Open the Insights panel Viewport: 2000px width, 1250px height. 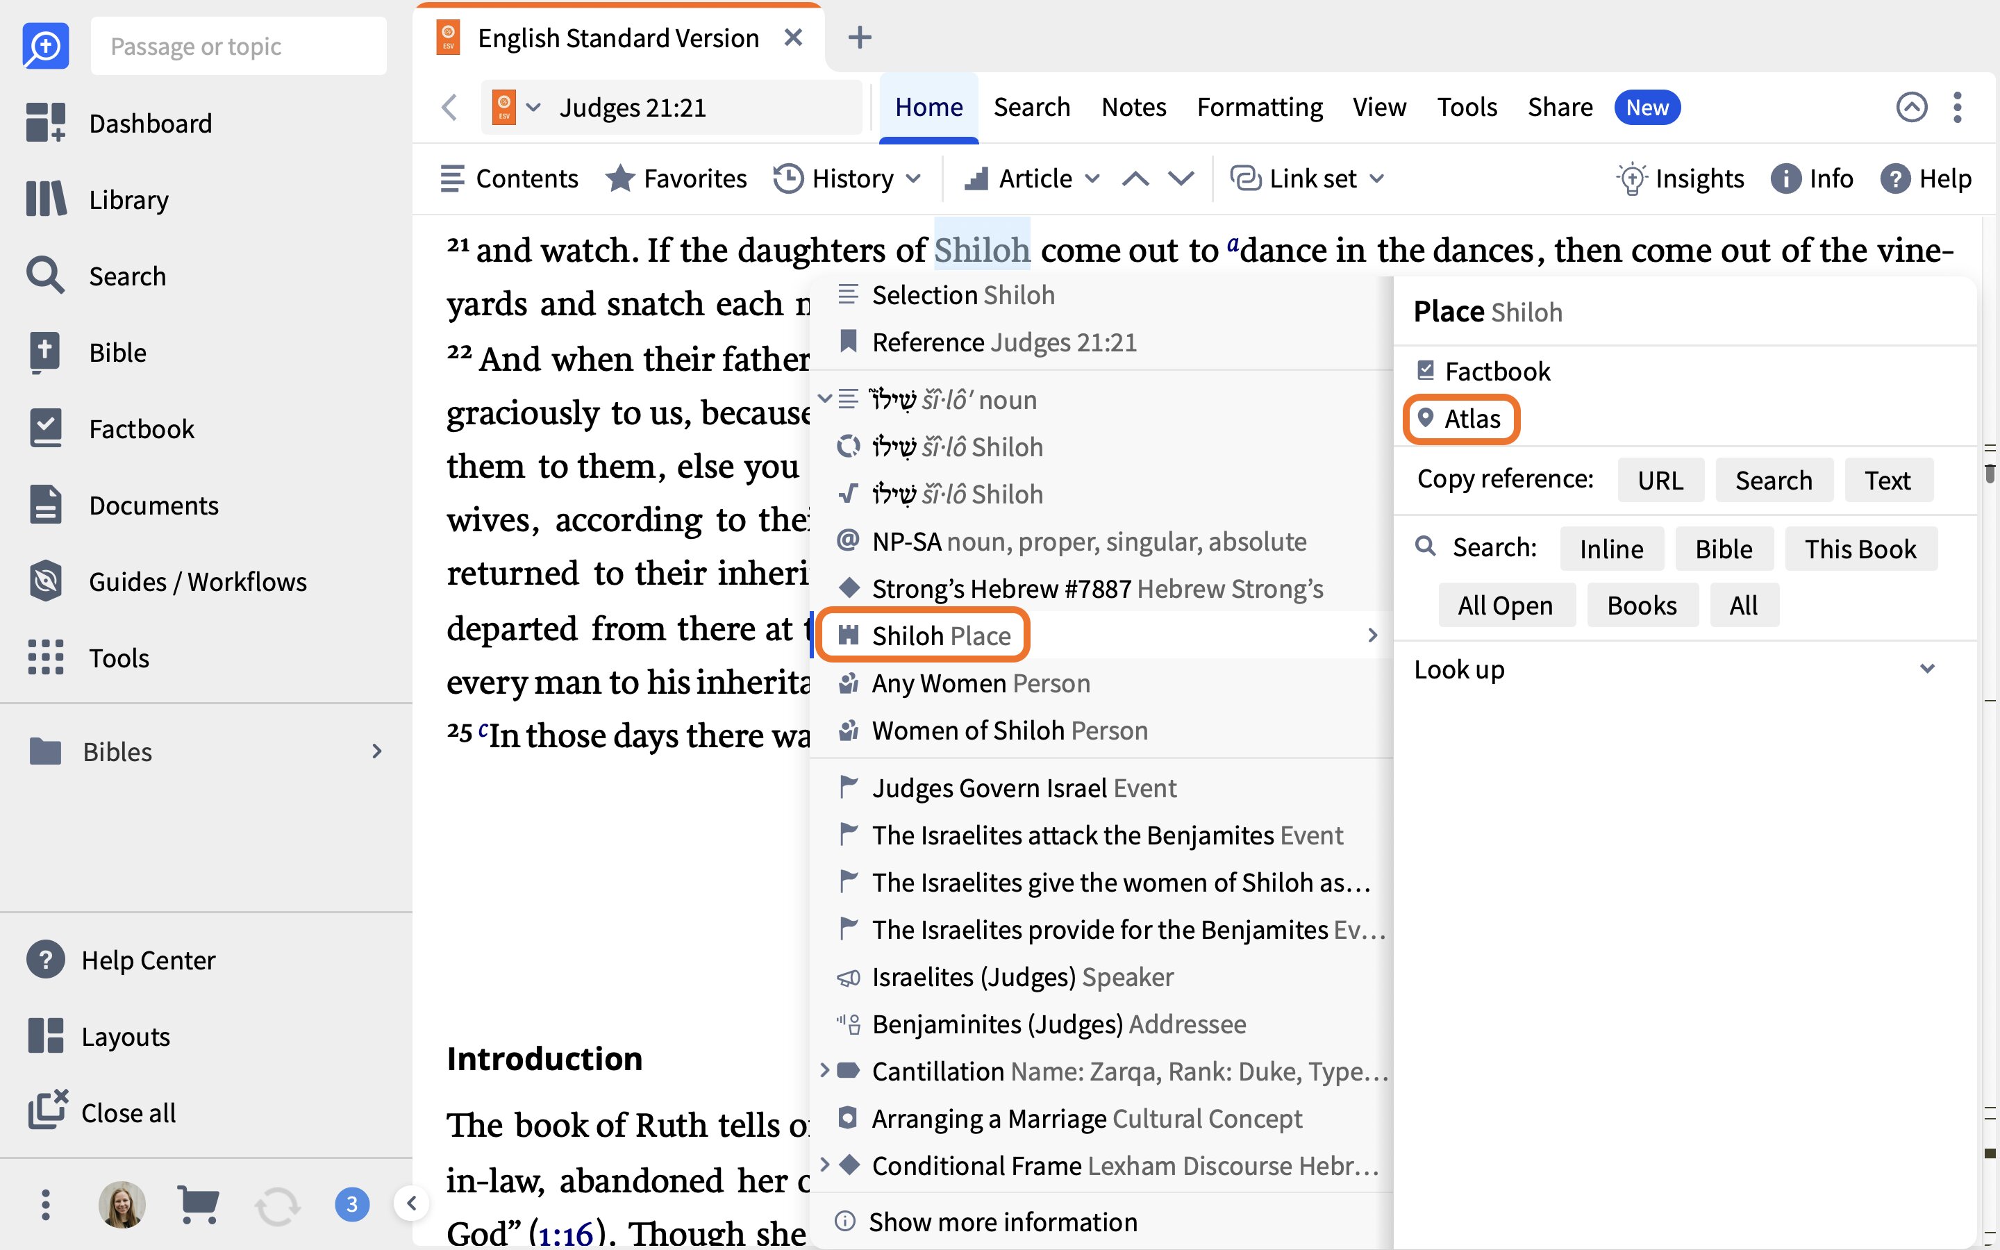click(1681, 178)
